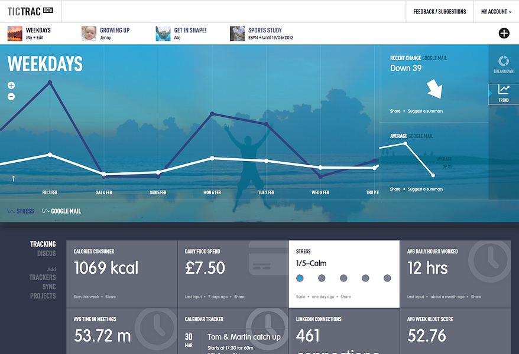Zoom in on the chart
This screenshot has height=354, width=519.
click(x=11, y=86)
